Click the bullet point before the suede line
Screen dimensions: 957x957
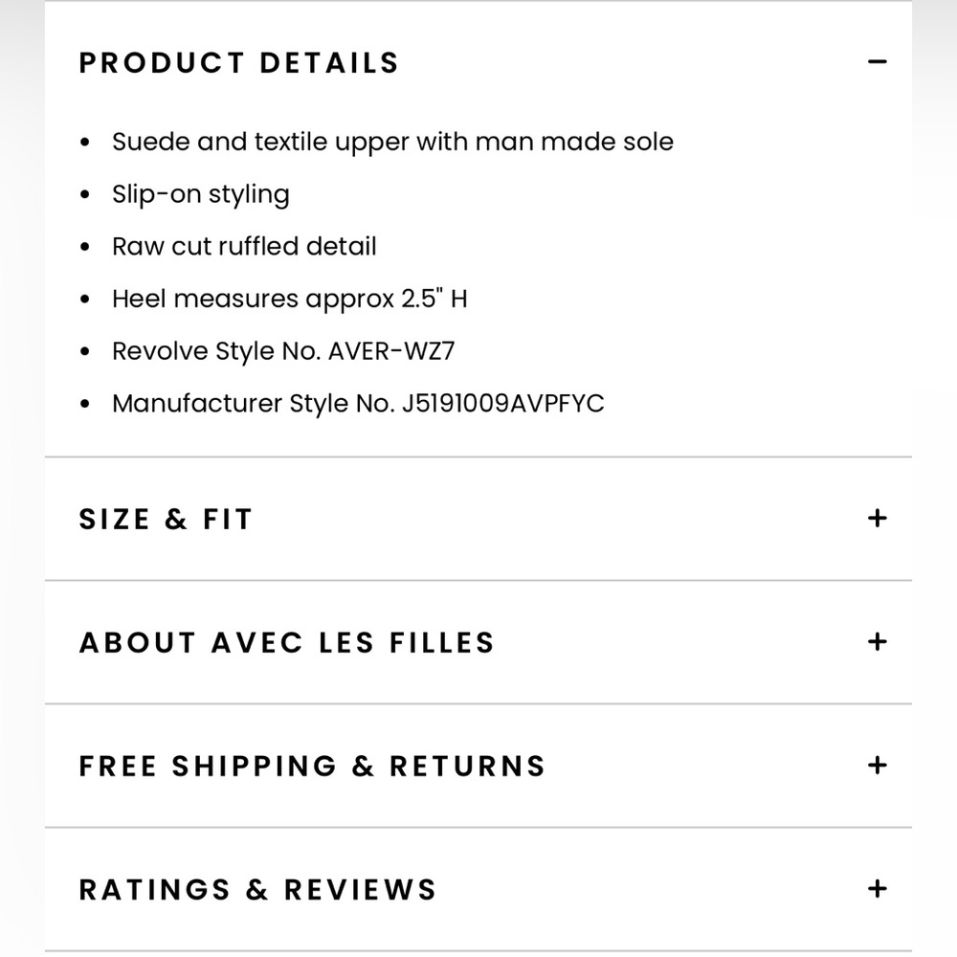click(86, 143)
